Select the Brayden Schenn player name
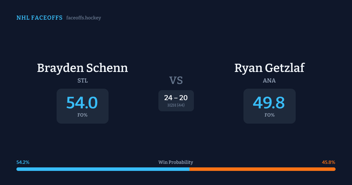The image size is (352, 185). [x=82, y=68]
